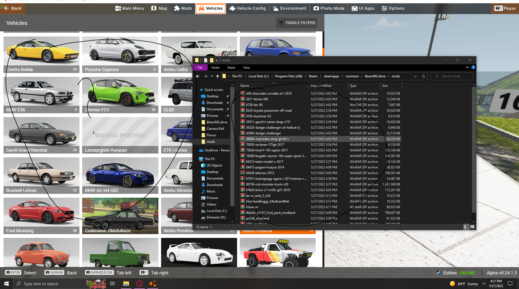Sort by Date modified column
This screenshot has height=289, width=519.
coord(329,86)
